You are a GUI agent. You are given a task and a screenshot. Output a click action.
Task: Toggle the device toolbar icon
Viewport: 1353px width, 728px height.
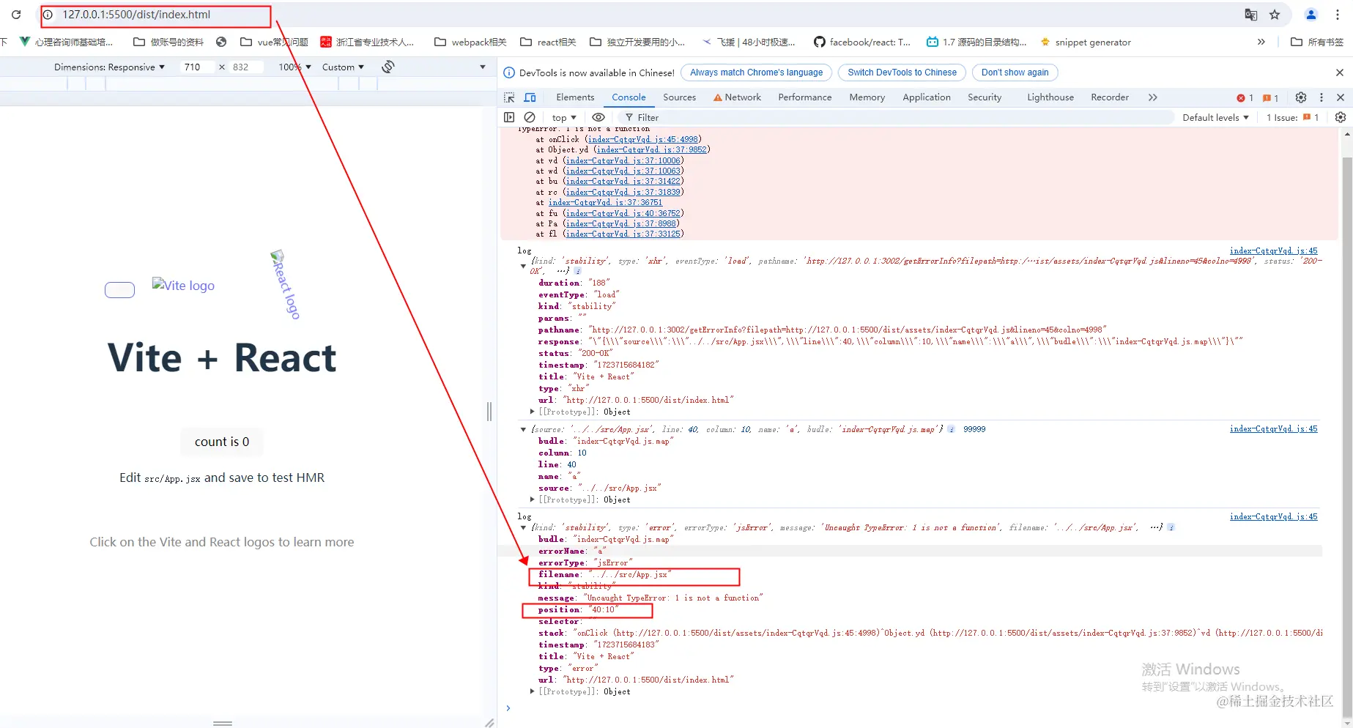pyautogui.click(x=530, y=97)
